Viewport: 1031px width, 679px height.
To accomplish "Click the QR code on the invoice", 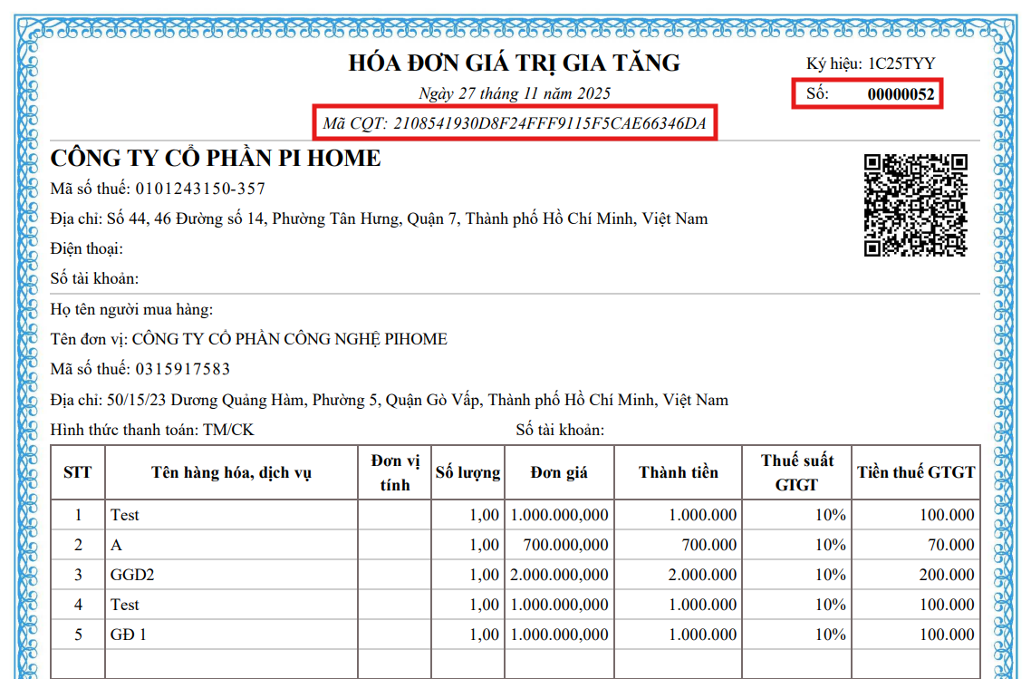I will 916,206.
